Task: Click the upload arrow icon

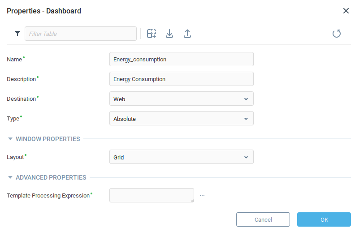Action: click(187, 34)
